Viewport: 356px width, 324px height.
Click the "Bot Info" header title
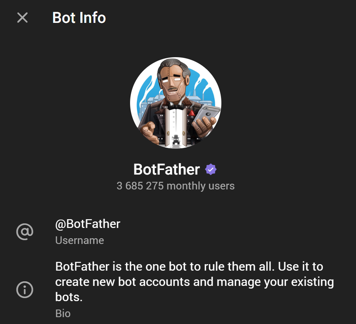click(x=79, y=18)
